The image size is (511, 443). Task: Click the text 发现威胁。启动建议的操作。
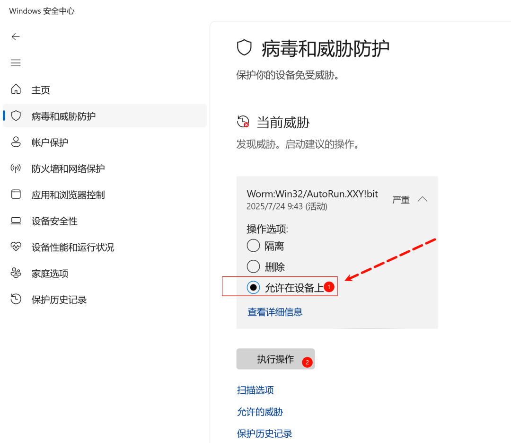tap(298, 144)
